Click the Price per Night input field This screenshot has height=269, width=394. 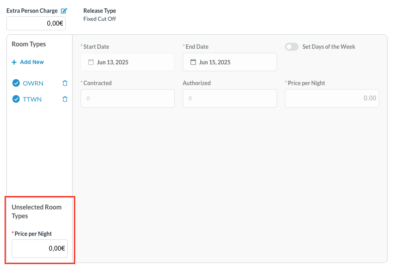pyautogui.click(x=332, y=98)
